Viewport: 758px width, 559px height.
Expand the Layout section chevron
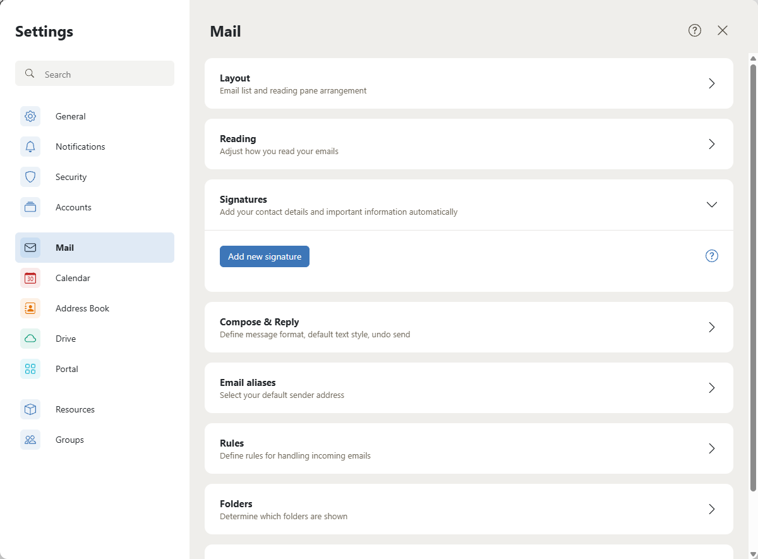click(712, 83)
